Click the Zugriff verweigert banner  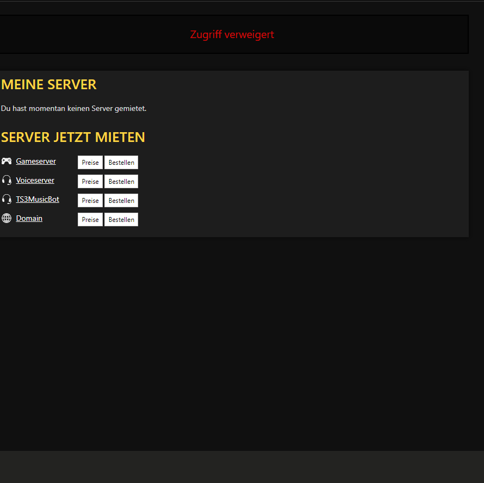click(232, 34)
